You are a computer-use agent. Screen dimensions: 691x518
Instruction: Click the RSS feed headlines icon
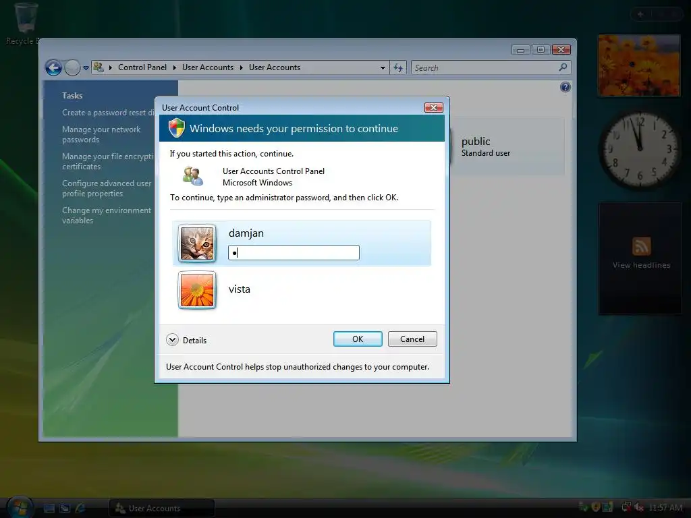tap(641, 246)
